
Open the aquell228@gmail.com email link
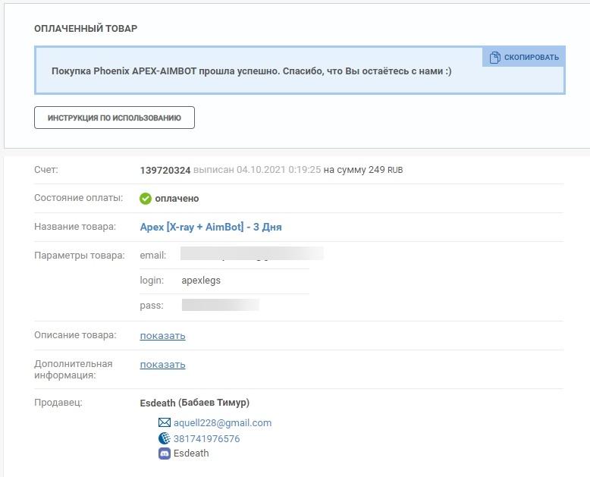click(x=222, y=423)
